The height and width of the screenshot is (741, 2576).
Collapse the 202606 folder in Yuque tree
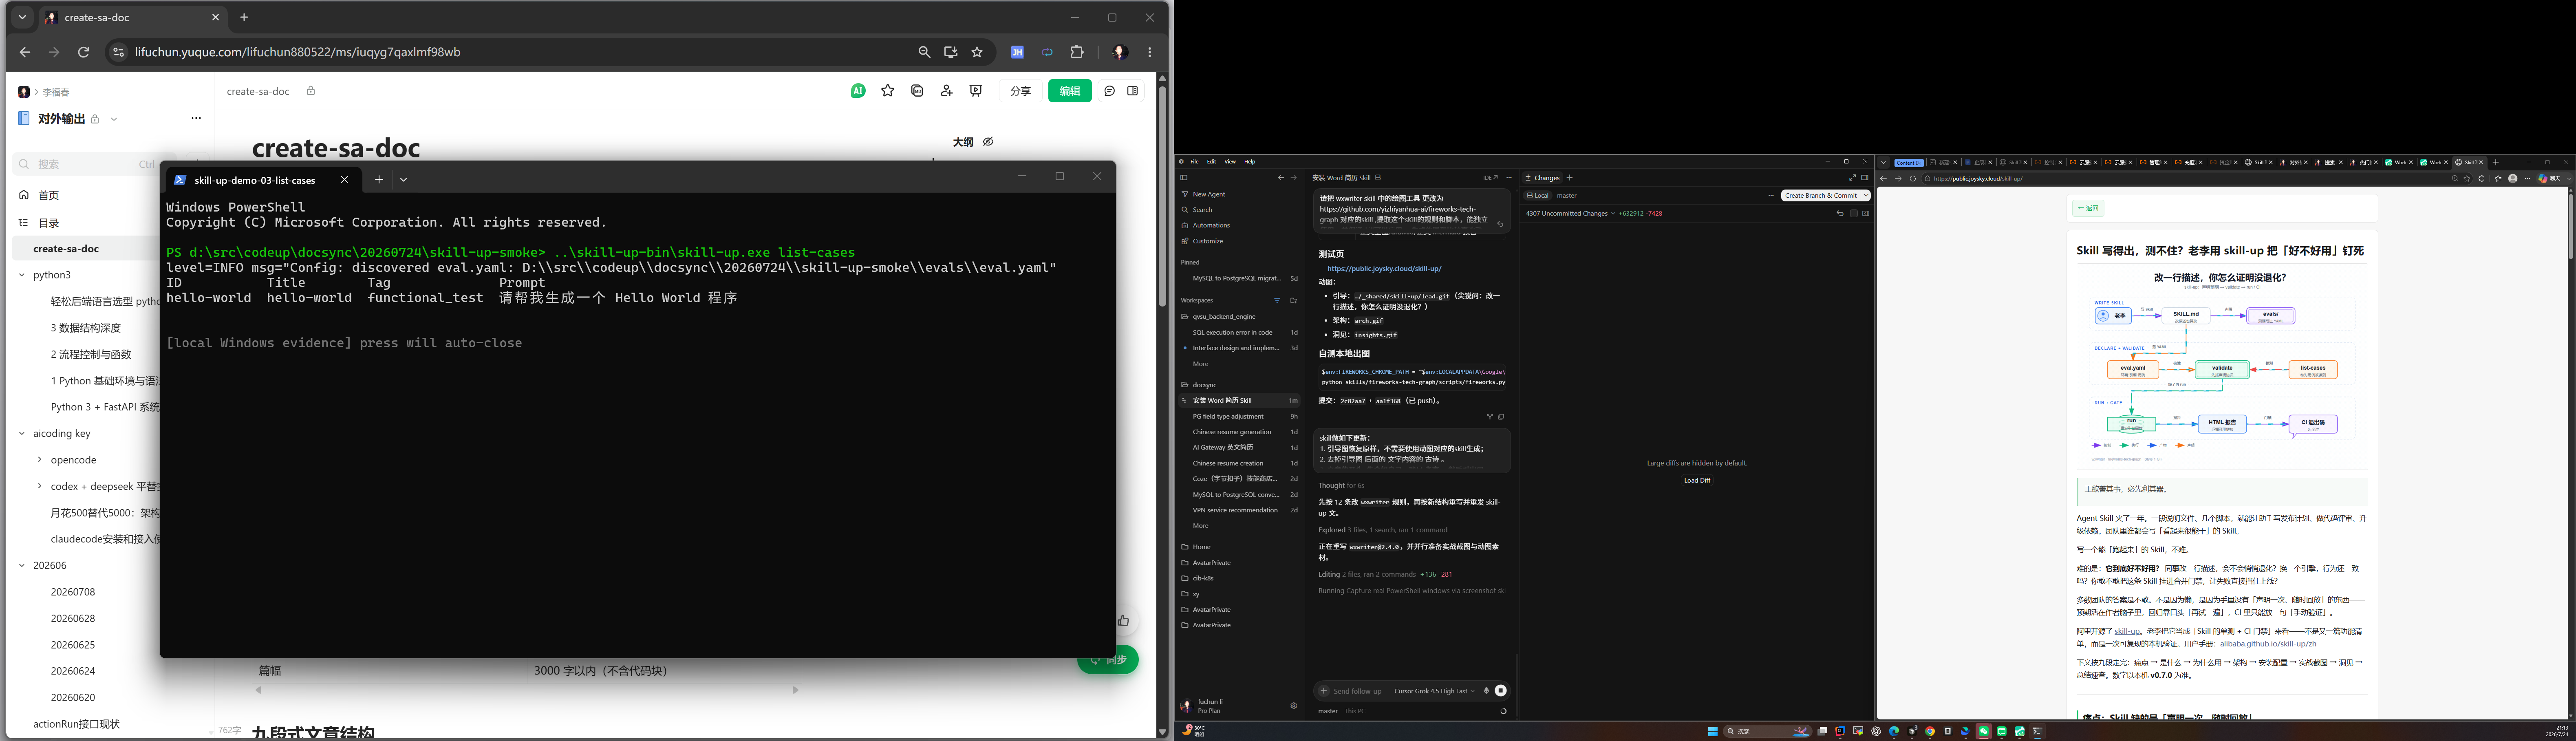point(21,566)
